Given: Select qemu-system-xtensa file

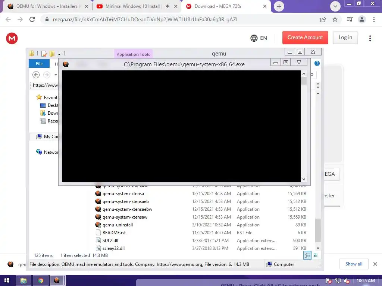Looking at the screenshot, I should 123,194.
